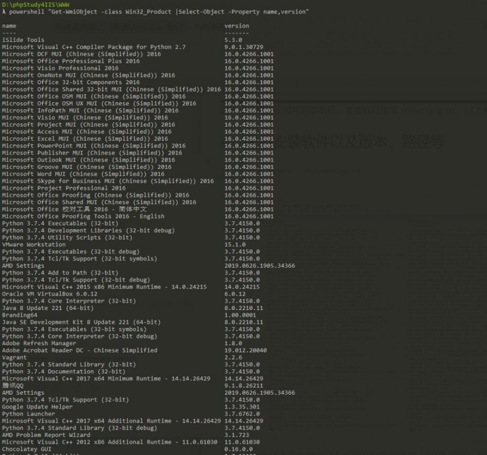Click 'Microsoft Office Professional Plus 2016' entry
The image size is (487, 455).
pyautogui.click(x=71, y=61)
